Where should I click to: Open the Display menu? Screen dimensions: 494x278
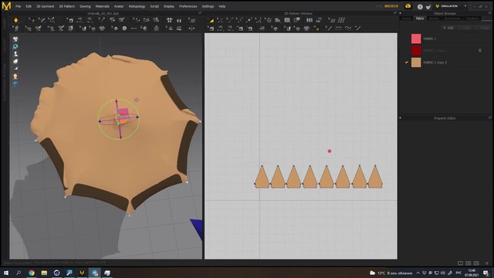point(169,6)
